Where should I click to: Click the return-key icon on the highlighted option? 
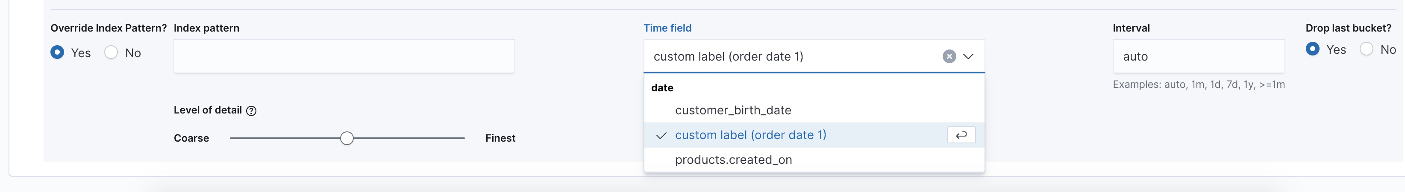[x=961, y=135]
